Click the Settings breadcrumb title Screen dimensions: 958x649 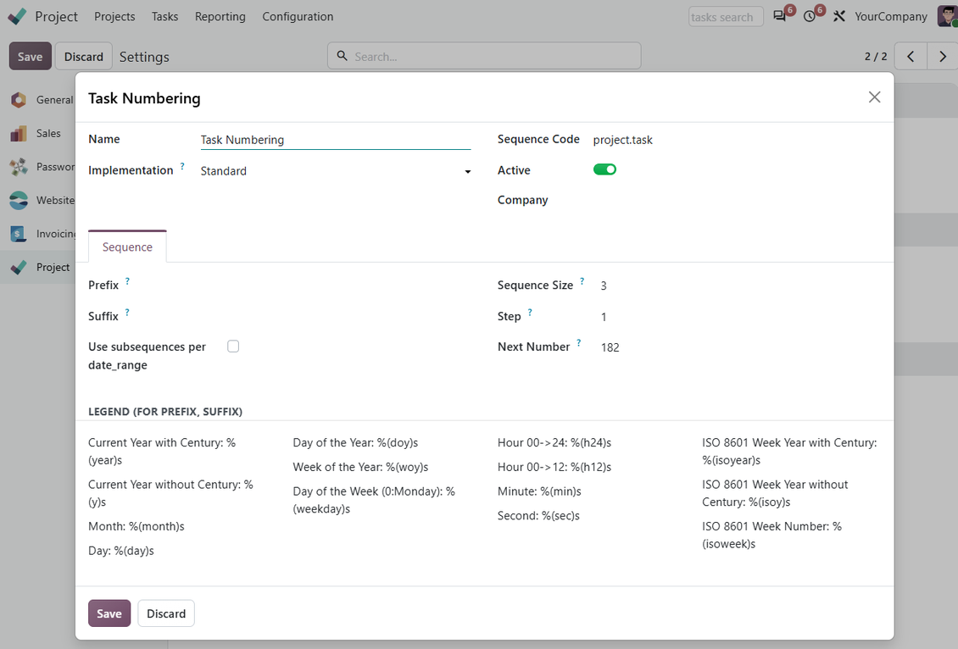tap(144, 57)
